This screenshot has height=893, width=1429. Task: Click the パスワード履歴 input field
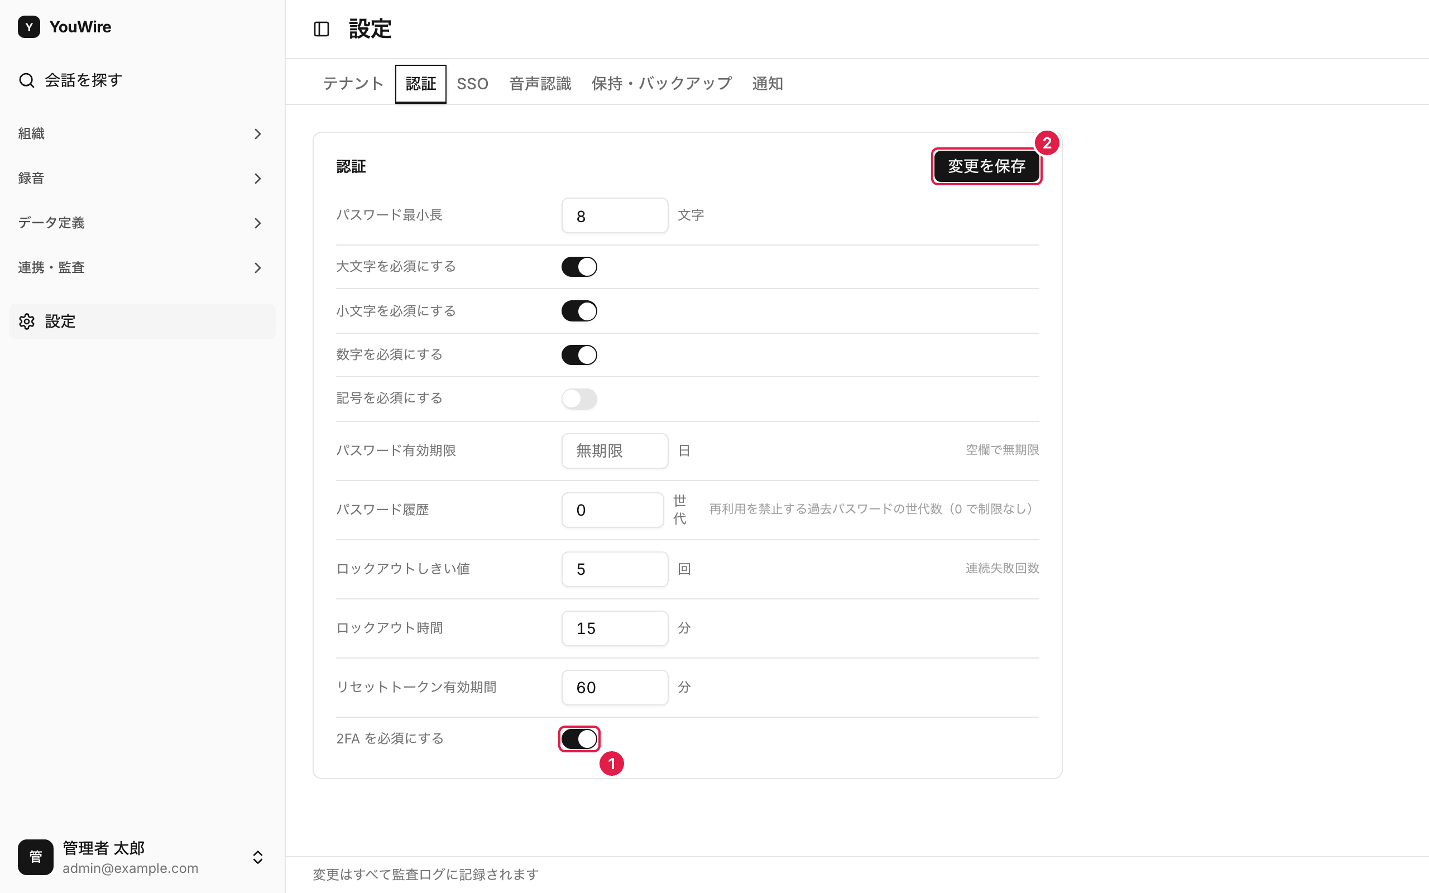point(612,510)
